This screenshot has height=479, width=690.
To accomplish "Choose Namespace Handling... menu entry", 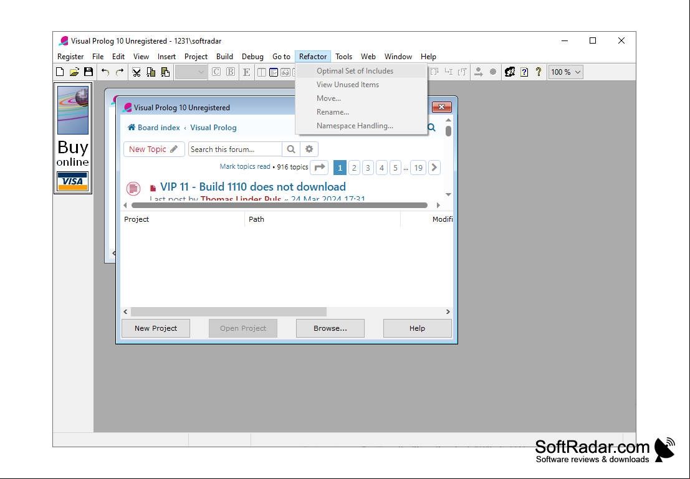I will point(362,125).
